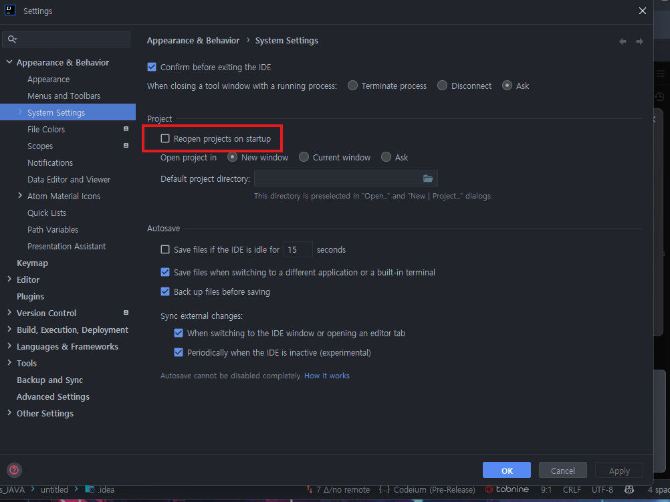The height and width of the screenshot is (502, 670).
Task: Click the settings search field
Action: pos(66,39)
